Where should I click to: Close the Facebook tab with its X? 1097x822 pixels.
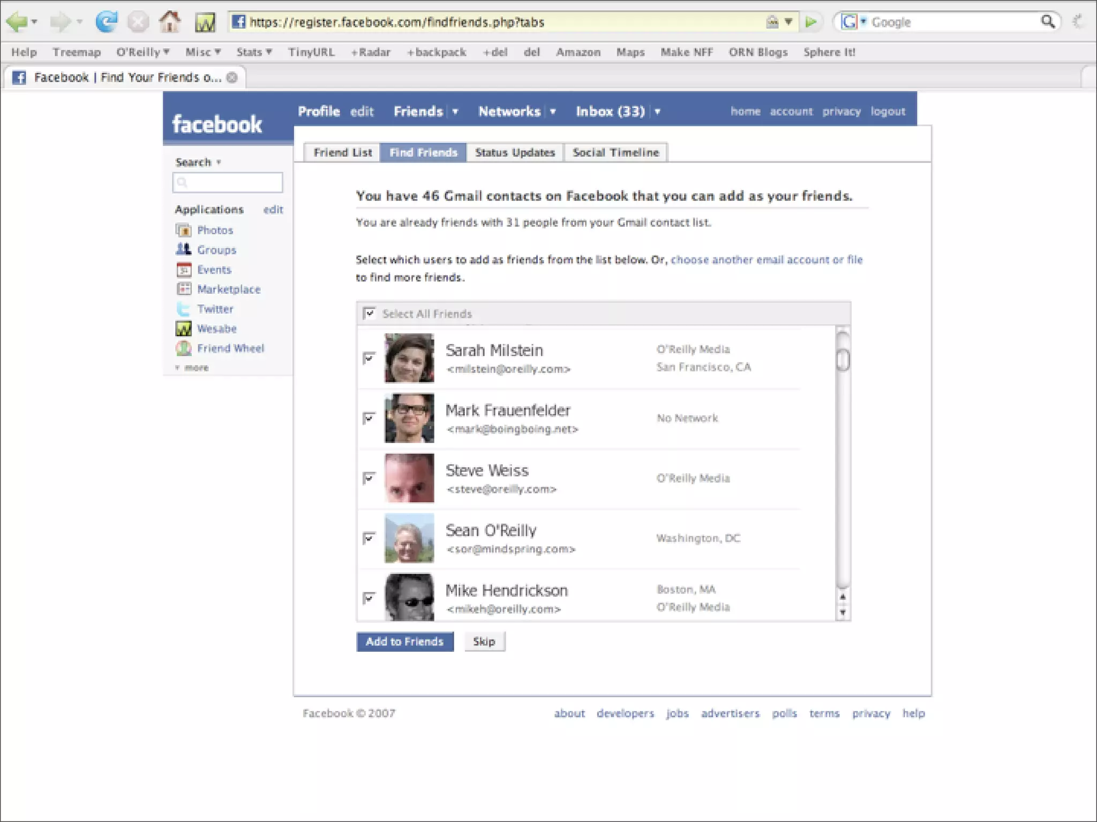[232, 78]
